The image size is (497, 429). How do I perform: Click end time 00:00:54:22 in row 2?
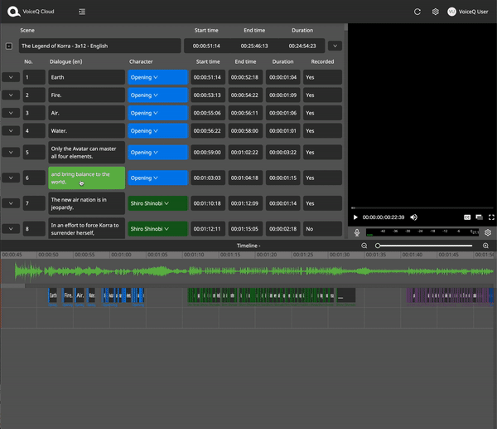pyautogui.click(x=245, y=95)
